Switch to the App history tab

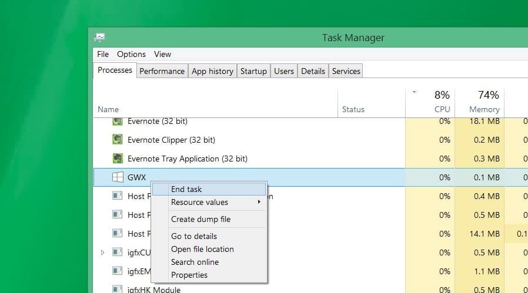click(x=212, y=71)
